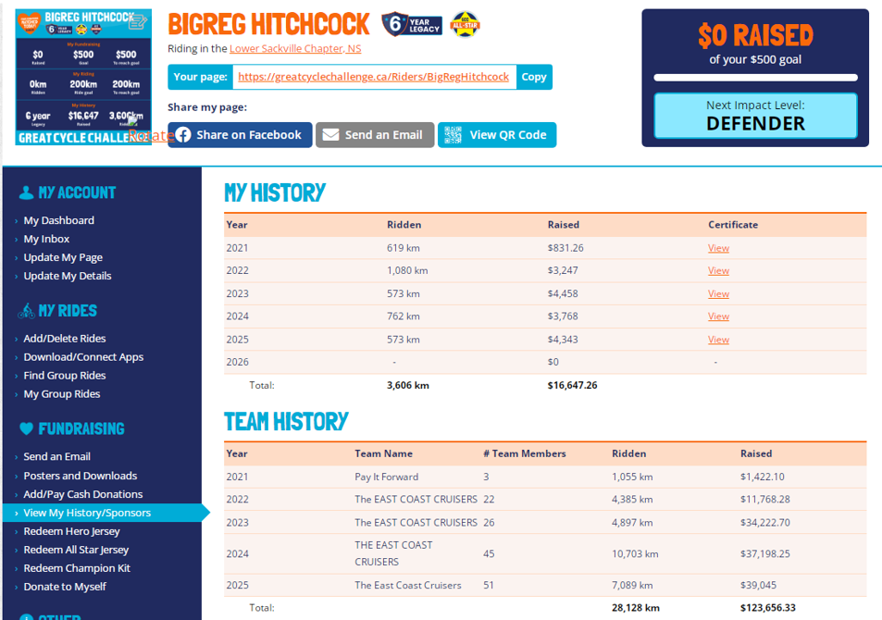Image resolution: width=882 pixels, height=620 pixels.
Task: Click the Facebook logo on share button
Action: pos(183,135)
